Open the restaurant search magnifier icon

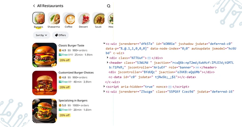click(109, 6)
